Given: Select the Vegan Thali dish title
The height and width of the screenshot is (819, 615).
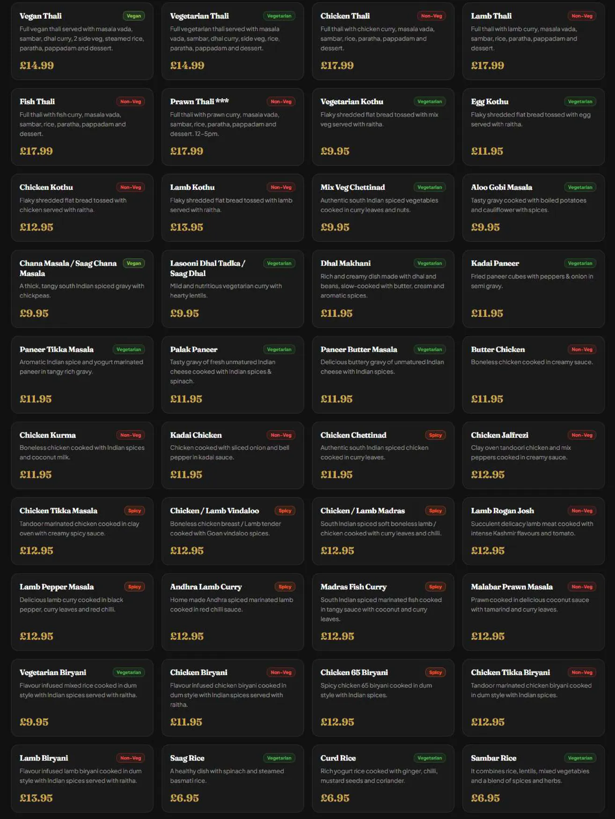Looking at the screenshot, I should point(41,16).
